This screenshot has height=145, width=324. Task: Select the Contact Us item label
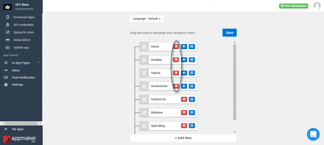point(158,99)
